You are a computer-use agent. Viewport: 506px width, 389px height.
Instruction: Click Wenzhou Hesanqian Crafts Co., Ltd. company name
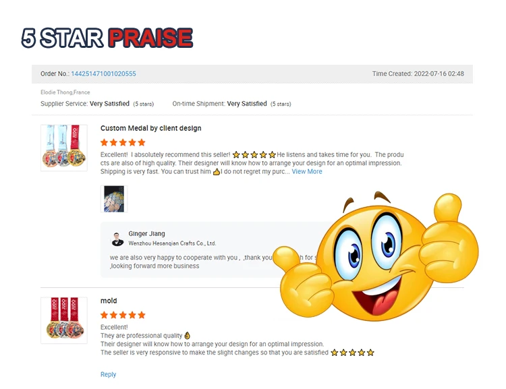[x=172, y=243]
